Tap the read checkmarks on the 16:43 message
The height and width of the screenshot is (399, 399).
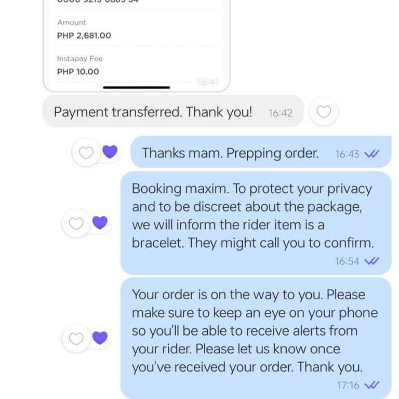(x=372, y=154)
